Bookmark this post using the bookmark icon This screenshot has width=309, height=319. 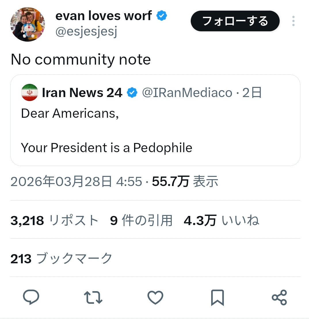pyautogui.click(x=217, y=297)
